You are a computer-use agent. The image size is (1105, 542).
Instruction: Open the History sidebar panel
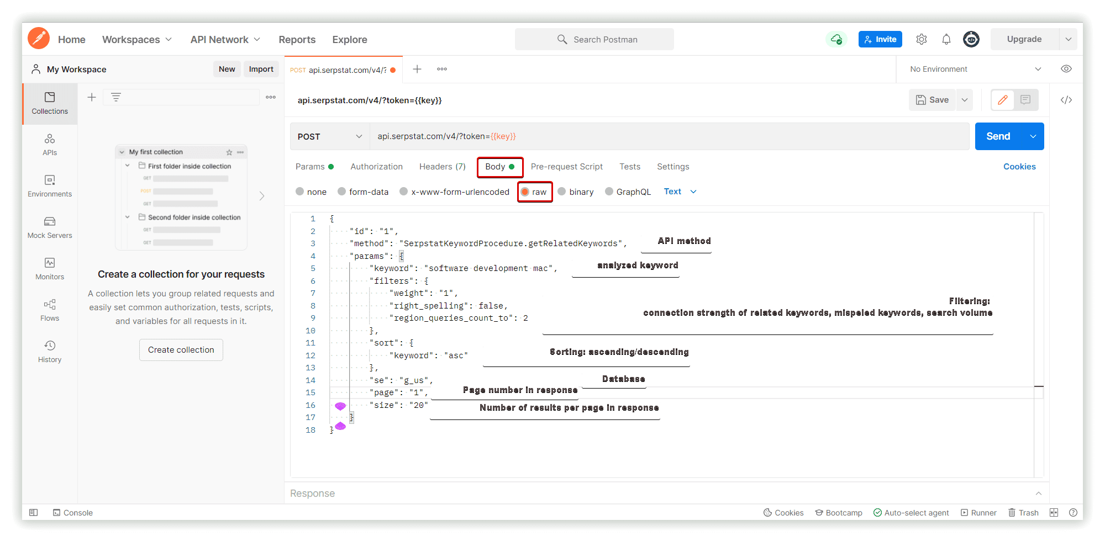pyautogui.click(x=50, y=352)
